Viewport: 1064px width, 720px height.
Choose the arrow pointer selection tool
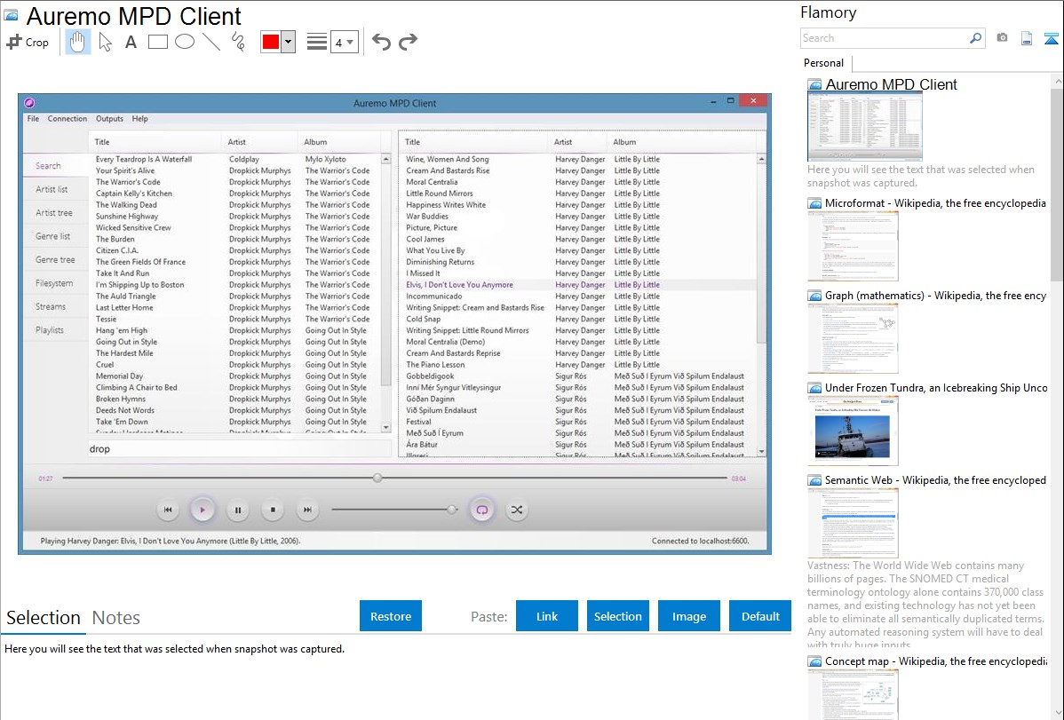pyautogui.click(x=106, y=42)
